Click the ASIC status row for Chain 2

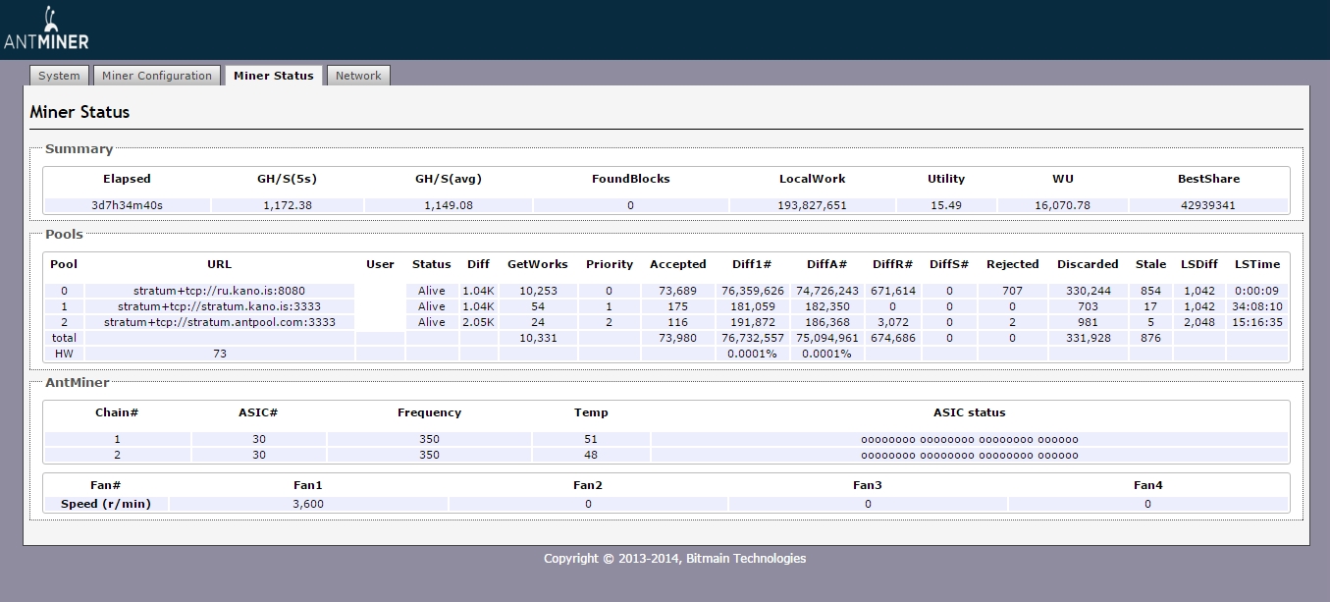969,455
